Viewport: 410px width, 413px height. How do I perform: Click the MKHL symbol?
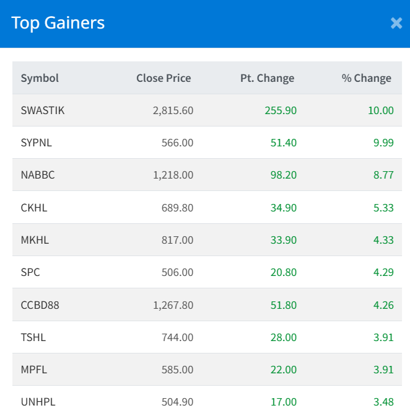(35, 240)
